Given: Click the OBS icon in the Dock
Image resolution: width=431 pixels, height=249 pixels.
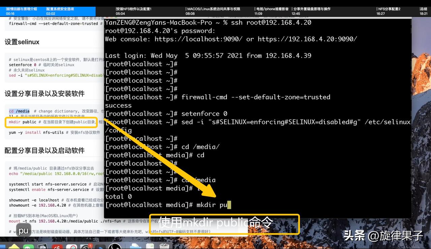Looking at the screenshot, I should click(x=115, y=246).
